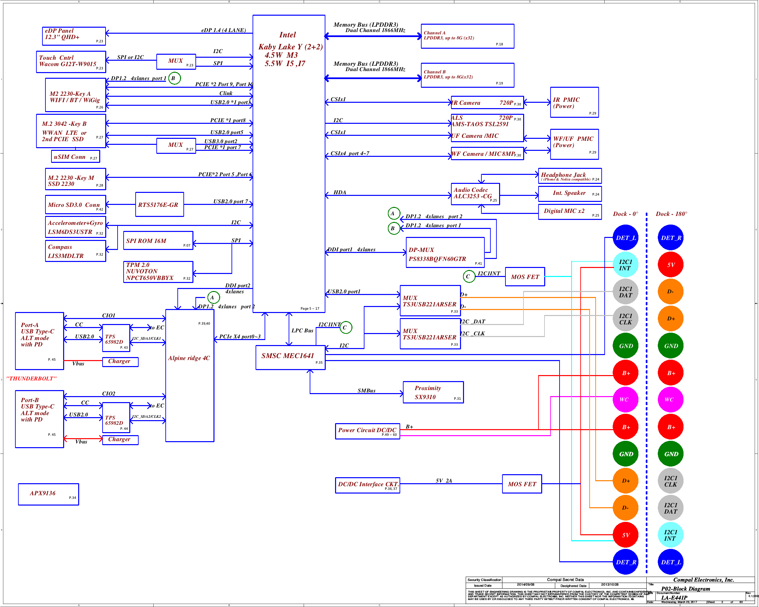759x607 pixels.
Task: Select the 'P02-Block Diagram' title text
Action: point(686,589)
